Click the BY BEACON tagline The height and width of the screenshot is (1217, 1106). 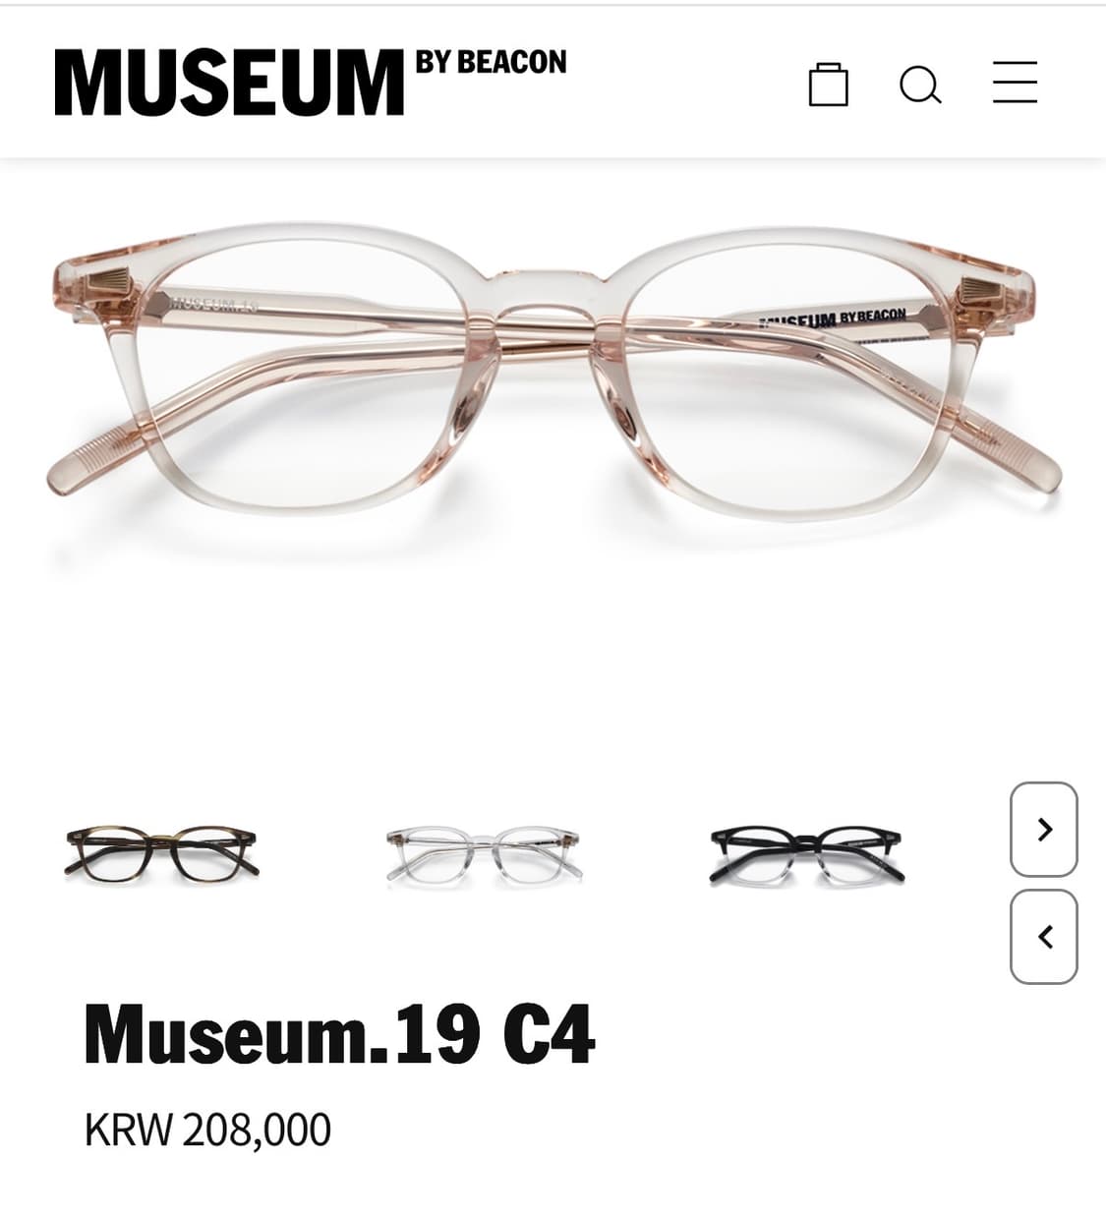[x=491, y=62]
